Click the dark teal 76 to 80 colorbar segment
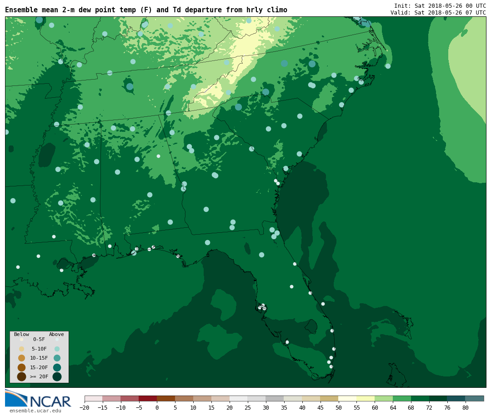Image resolution: width=491 pixels, height=416 pixels. click(456, 398)
